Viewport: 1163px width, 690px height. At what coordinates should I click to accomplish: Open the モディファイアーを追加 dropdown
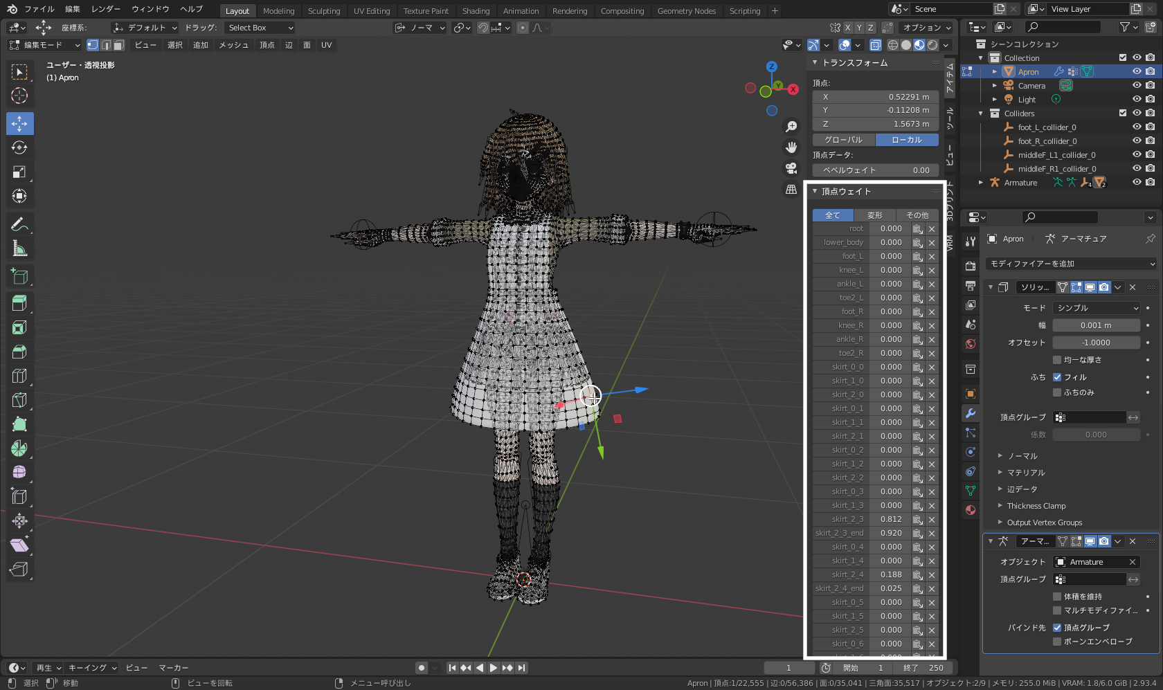[x=1071, y=264]
